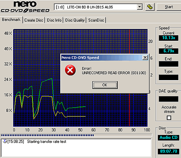
Task: Click the 24X axis label
Action: [x=8, y=79]
